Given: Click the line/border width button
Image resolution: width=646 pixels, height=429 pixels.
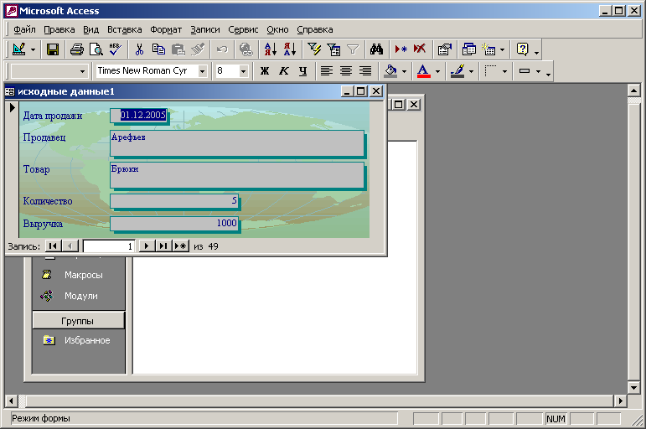Looking at the screenshot, I should click(x=491, y=71).
